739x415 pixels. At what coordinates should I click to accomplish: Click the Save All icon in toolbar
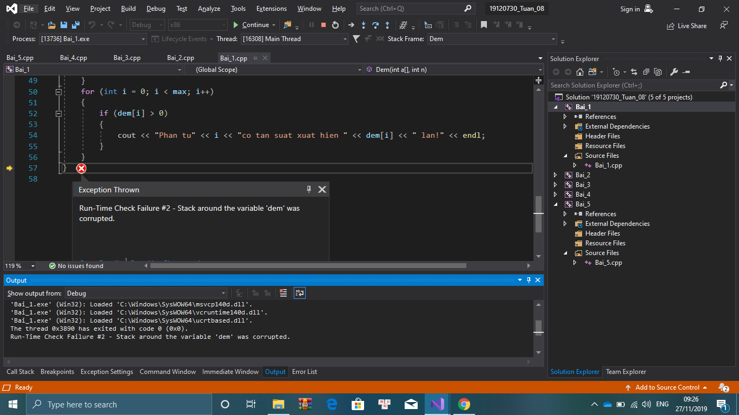[75, 25]
